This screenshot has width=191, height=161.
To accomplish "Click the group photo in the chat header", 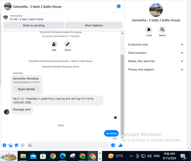I will (x=8, y=6).
